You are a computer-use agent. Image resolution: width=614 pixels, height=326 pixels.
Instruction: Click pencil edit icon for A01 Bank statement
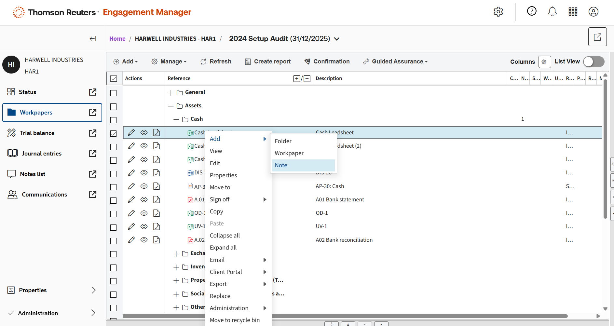[x=131, y=200]
